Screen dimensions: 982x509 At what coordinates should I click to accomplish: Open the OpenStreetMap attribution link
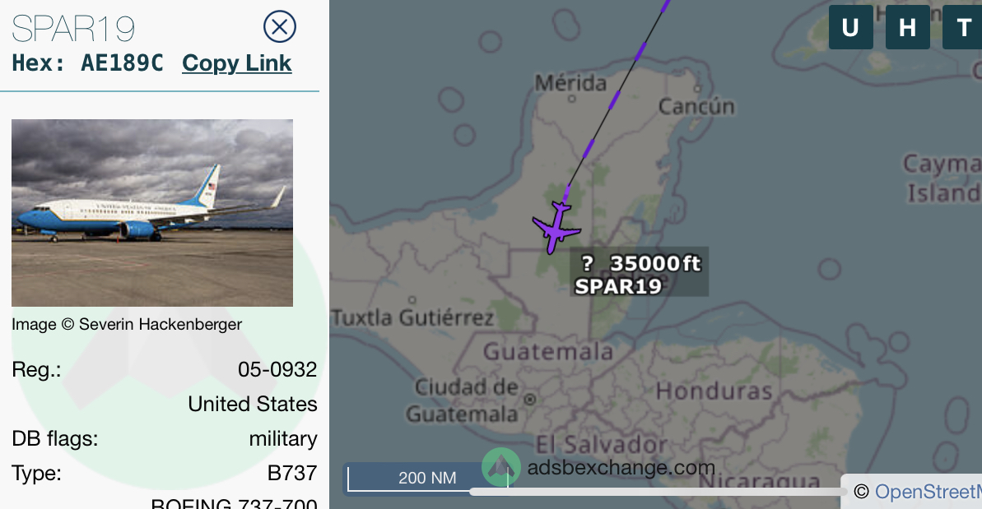[x=928, y=492]
